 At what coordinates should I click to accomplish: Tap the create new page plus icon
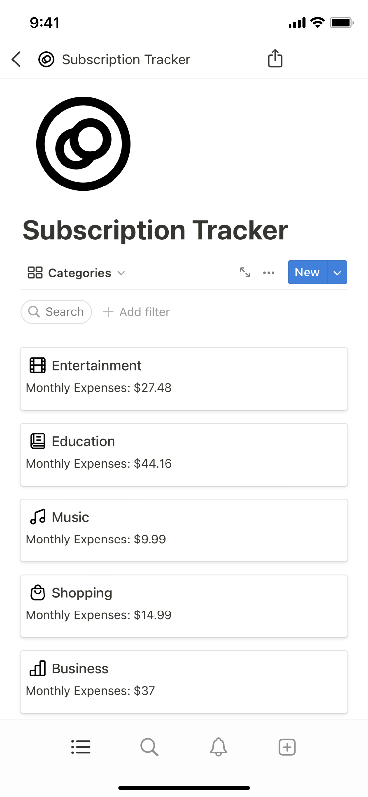pyautogui.click(x=287, y=747)
